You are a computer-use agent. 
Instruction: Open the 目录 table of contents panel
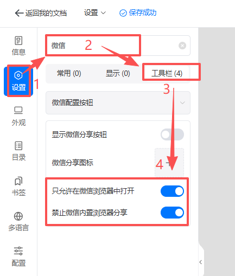[x=18, y=151]
